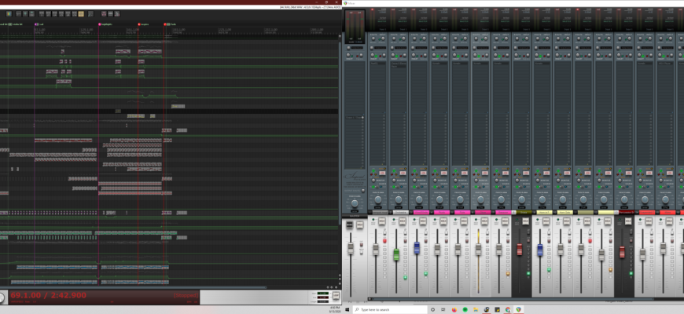Click the arrange view vertical scrollbar

tap(340, 118)
